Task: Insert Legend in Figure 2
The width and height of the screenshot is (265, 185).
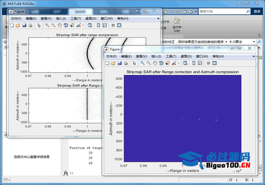Action: pyautogui.click(x=200, y=63)
